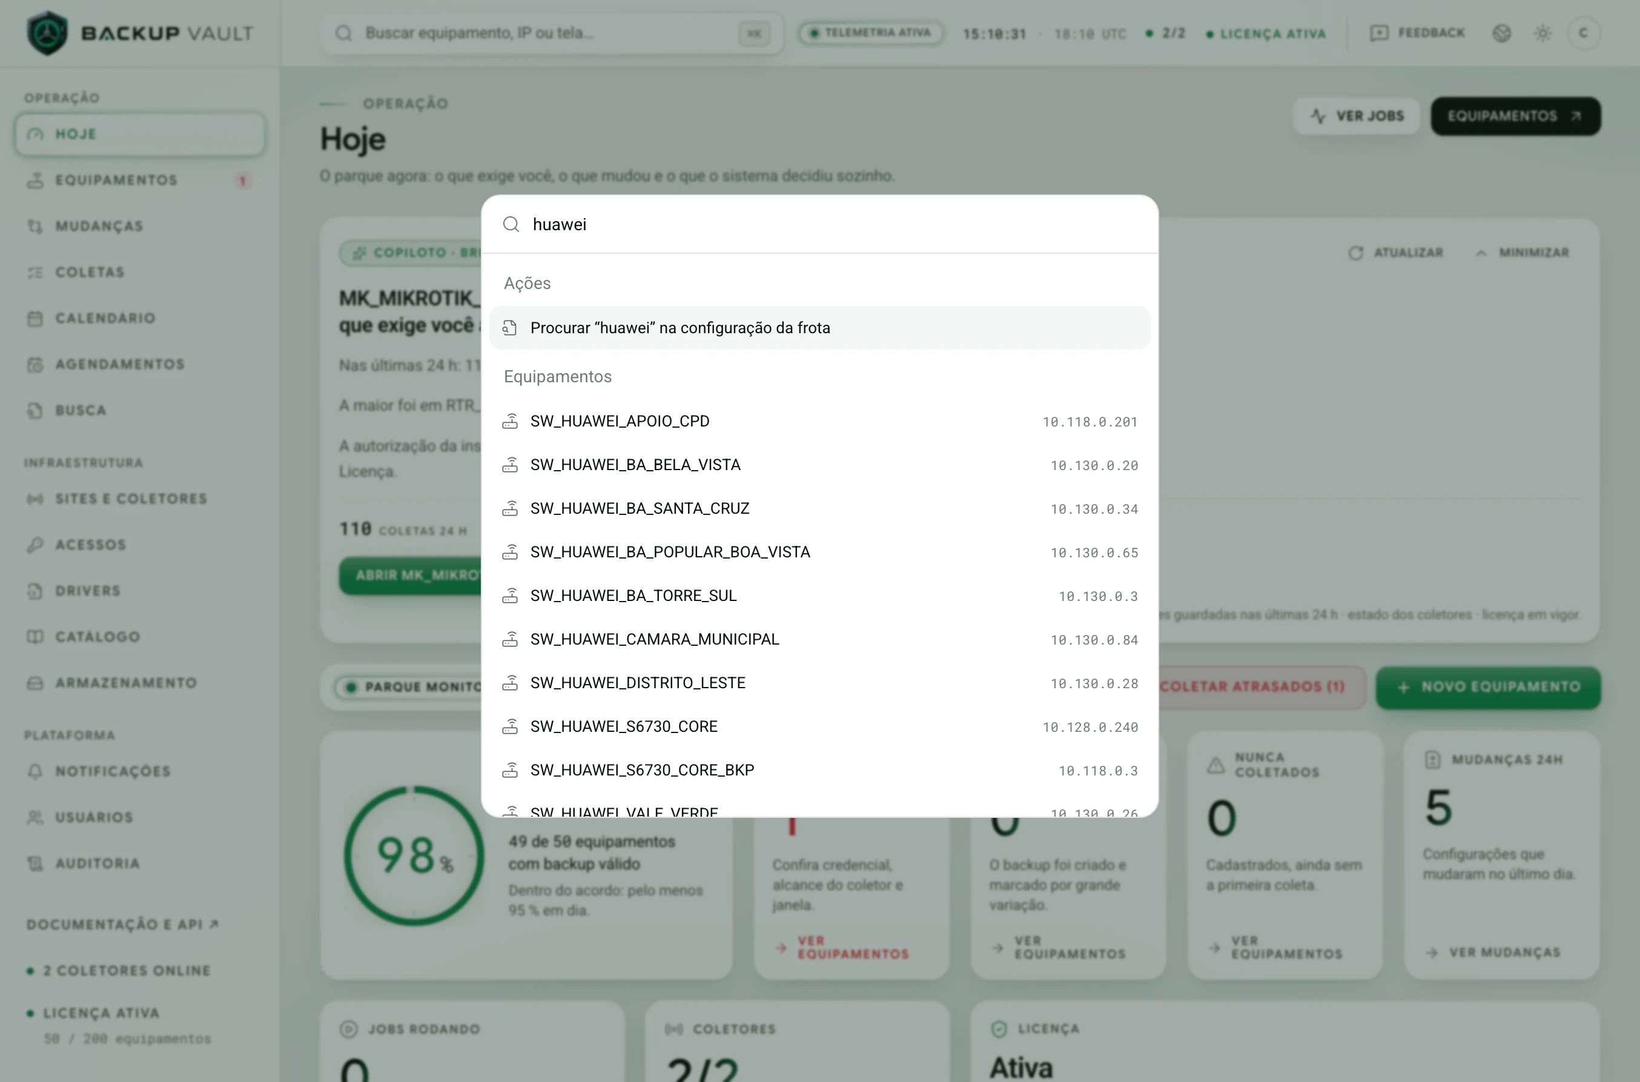1640x1082 pixels.
Task: Click the IP address 10.128.0.240
Action: coord(1089,728)
